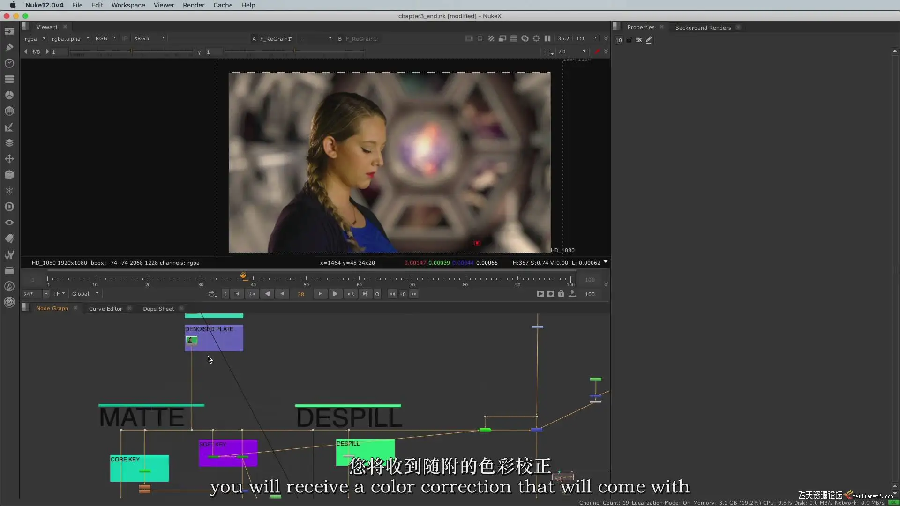This screenshot has width=900, height=506.
Task: Go to last frame
Action: (x=365, y=294)
